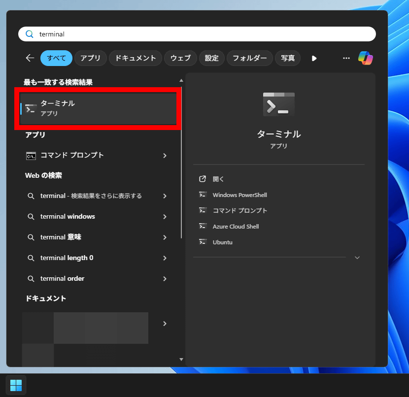The width and height of the screenshot is (409, 397).
Task: Click the back arrow beside filter tabs
Action: pyautogui.click(x=30, y=58)
